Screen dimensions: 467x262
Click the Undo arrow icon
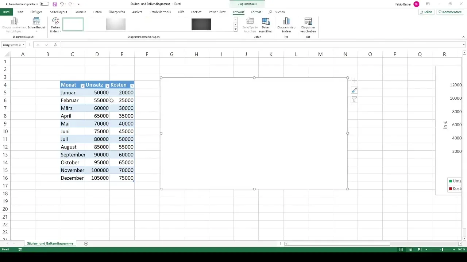click(62, 4)
